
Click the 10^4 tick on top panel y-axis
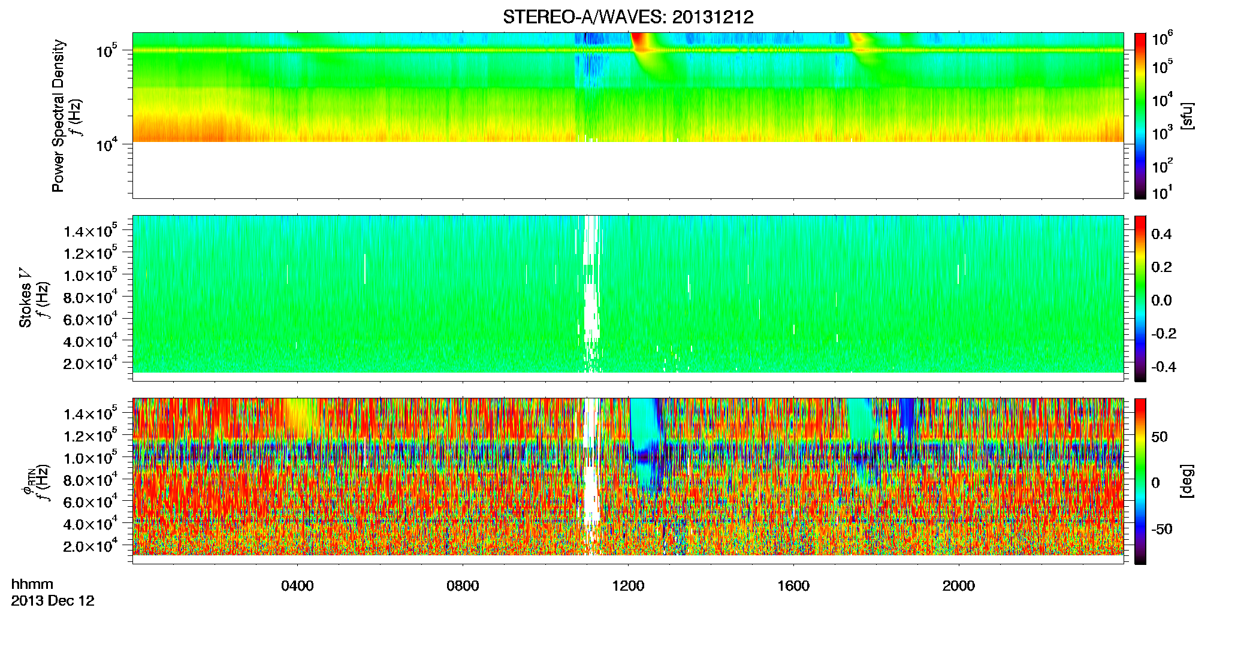(107, 144)
